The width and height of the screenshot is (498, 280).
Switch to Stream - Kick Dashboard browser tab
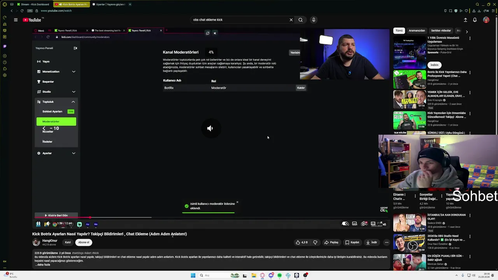pyautogui.click(x=33, y=4)
